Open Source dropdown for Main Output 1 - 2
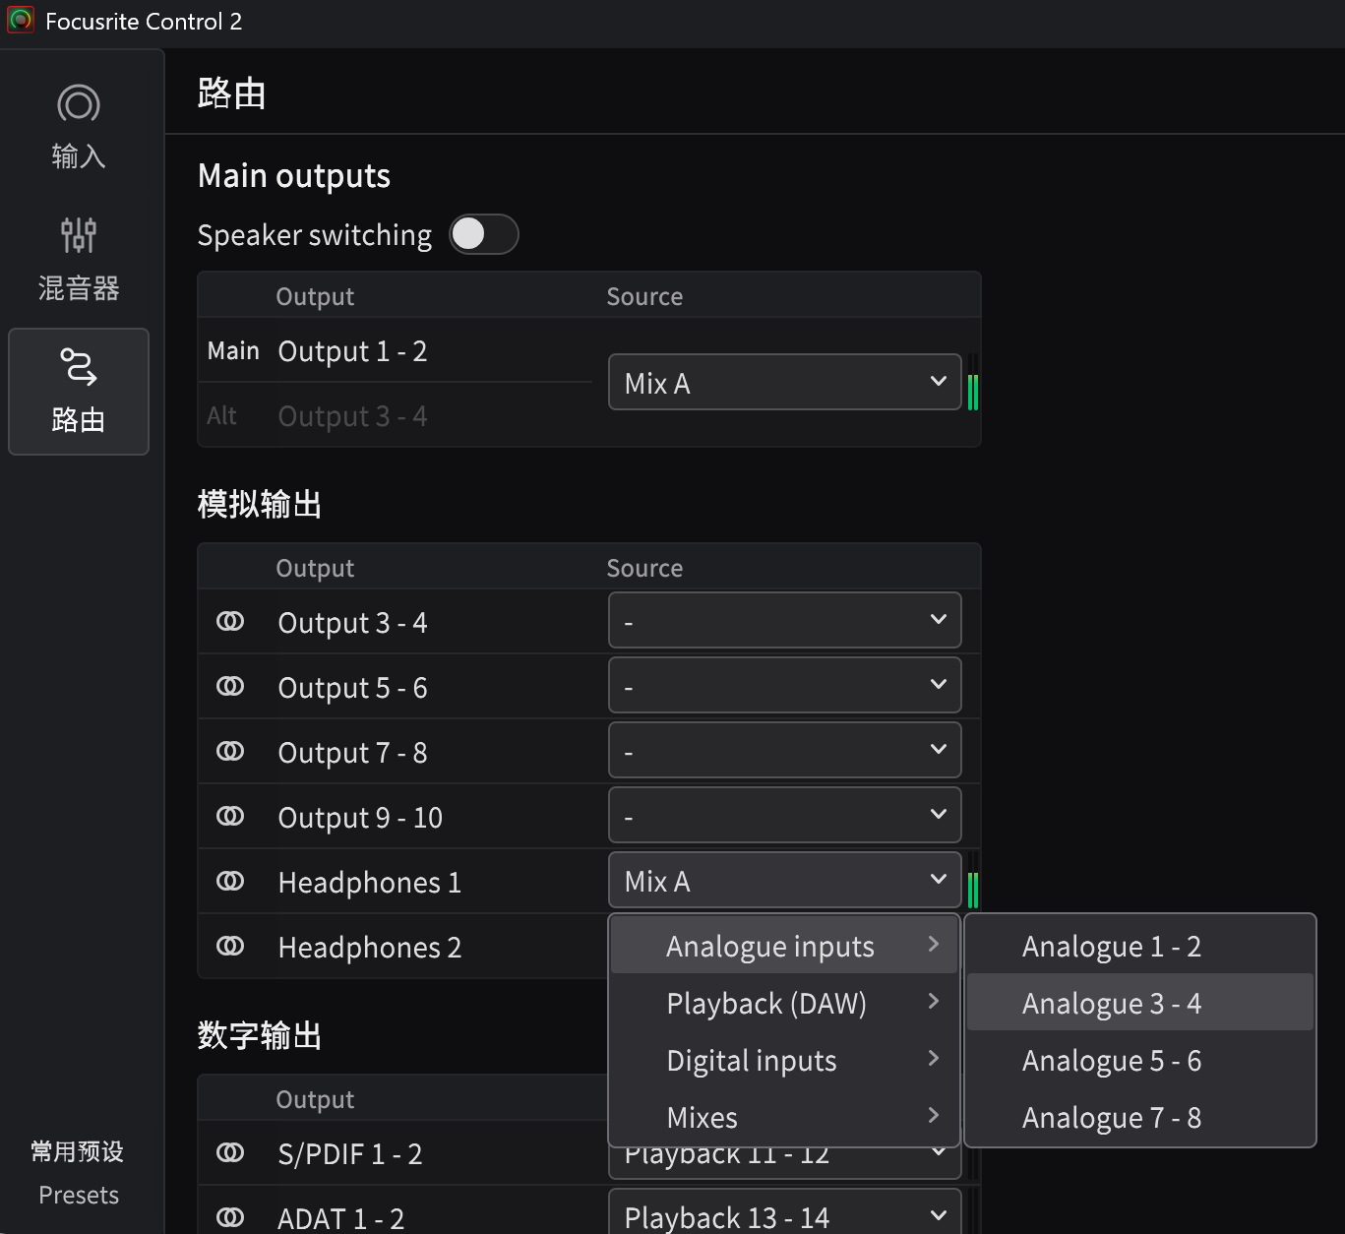1345x1234 pixels. point(784,382)
